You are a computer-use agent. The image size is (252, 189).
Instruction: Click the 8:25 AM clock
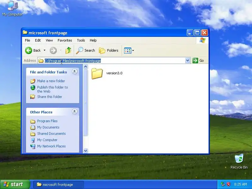tap(240, 184)
